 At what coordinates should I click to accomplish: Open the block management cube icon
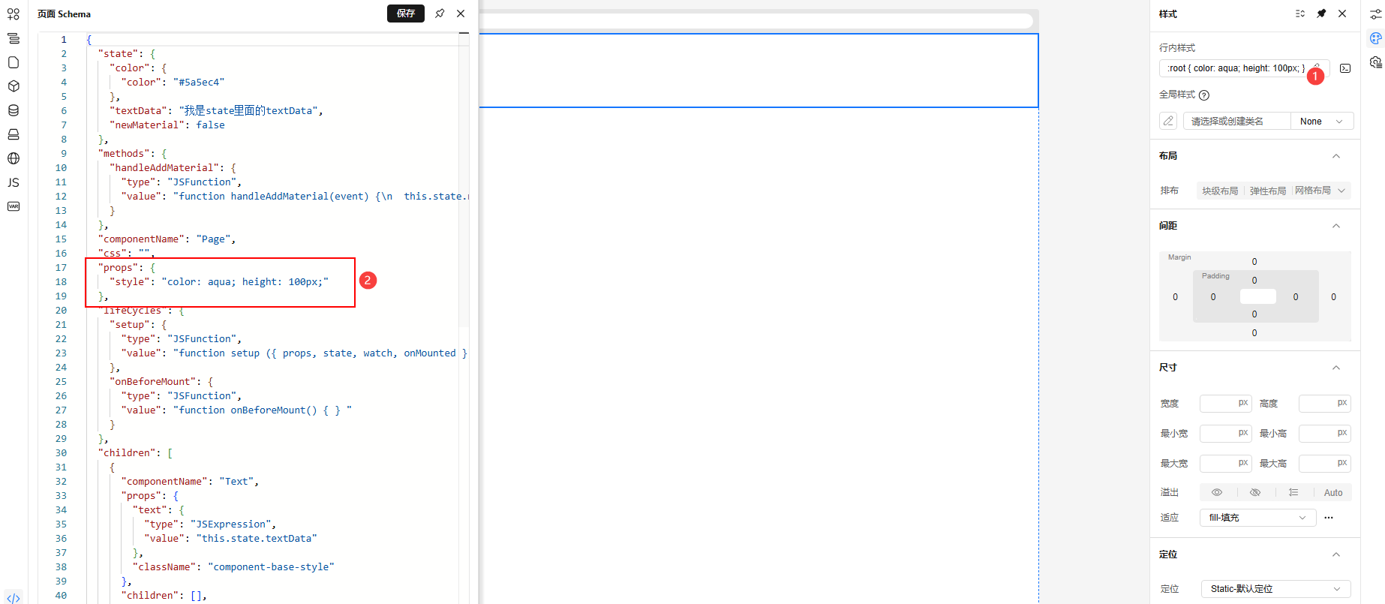point(14,86)
